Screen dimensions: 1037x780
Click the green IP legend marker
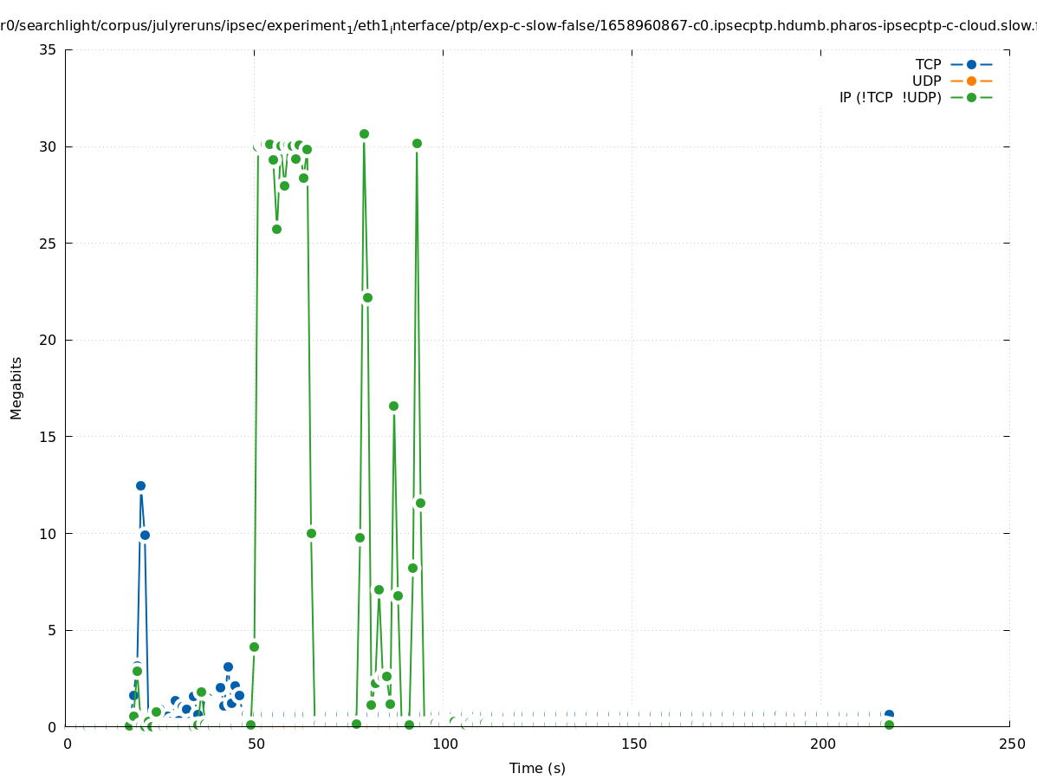click(971, 97)
